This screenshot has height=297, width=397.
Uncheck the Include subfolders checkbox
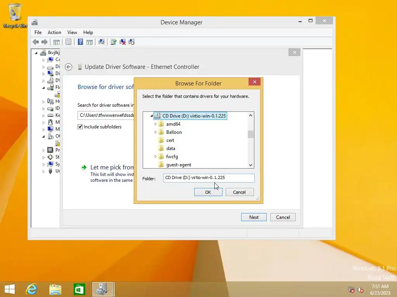(80, 127)
